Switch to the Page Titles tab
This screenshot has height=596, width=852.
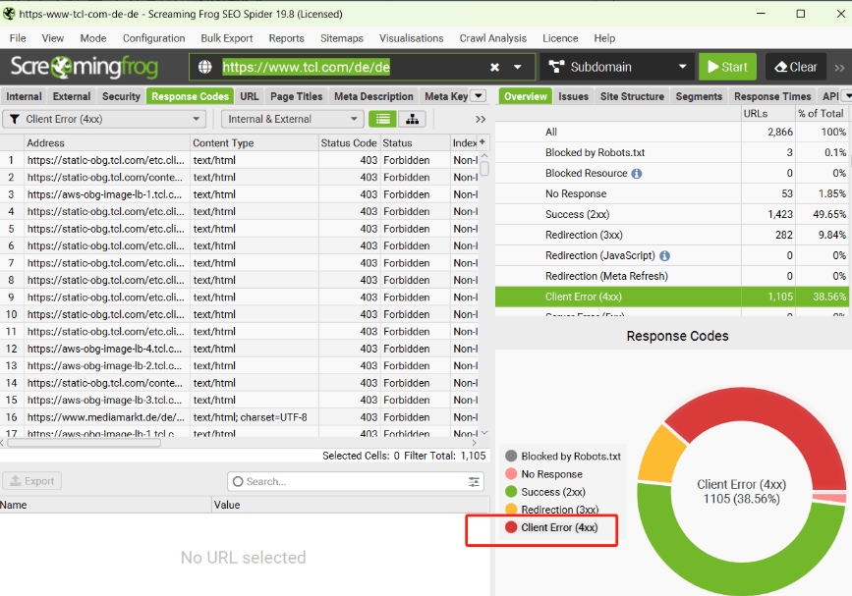[296, 96]
